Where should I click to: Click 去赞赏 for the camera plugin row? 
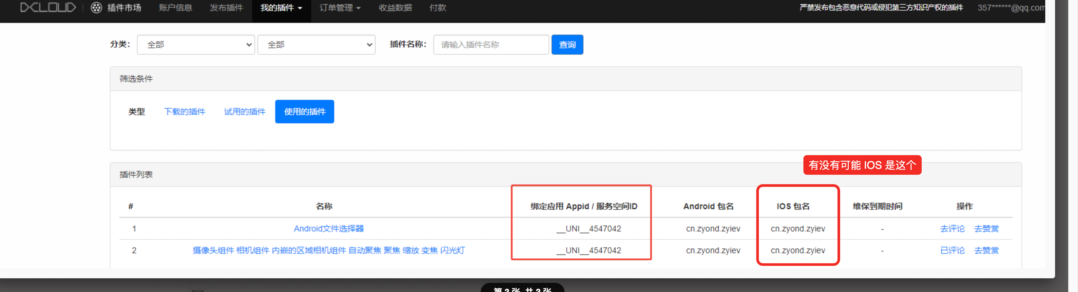coord(986,250)
